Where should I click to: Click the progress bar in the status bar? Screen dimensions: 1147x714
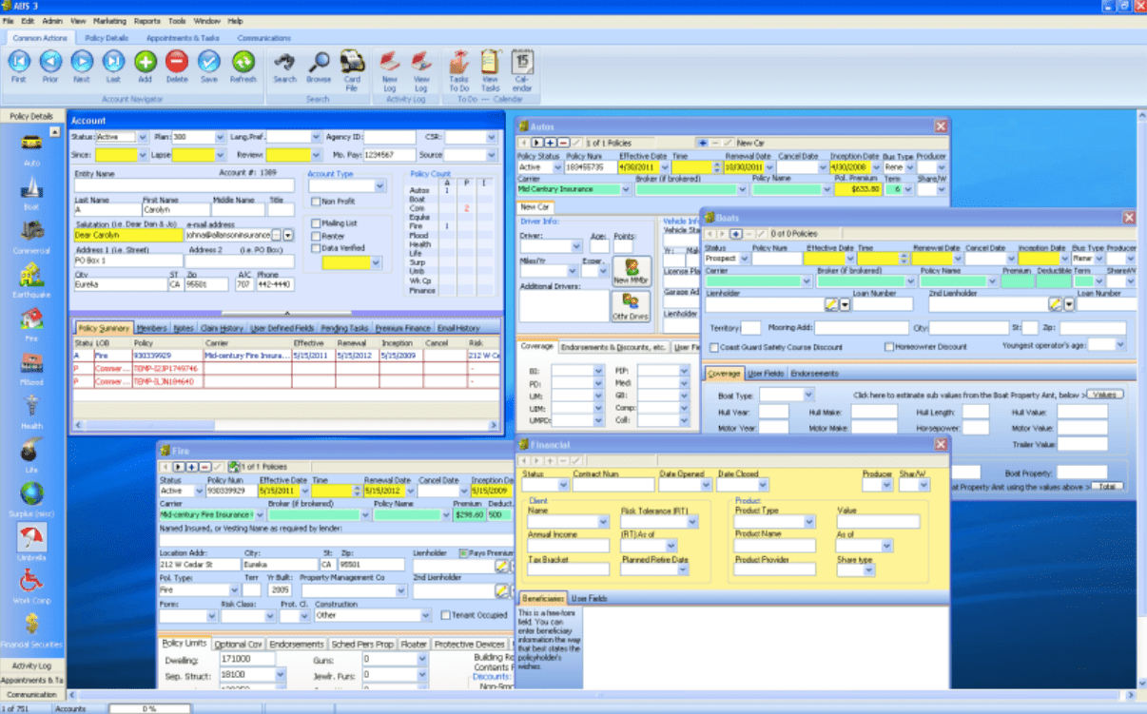[147, 708]
